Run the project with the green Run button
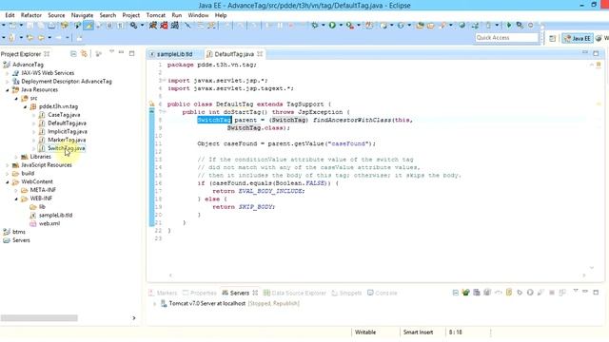The height and width of the screenshot is (342, 609). pyautogui.click(x=332, y=26)
